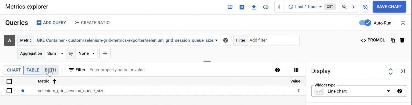Viewport: 412px width, 105px height.
Task: Open the feedback icon in the header
Action: click(x=230, y=7)
